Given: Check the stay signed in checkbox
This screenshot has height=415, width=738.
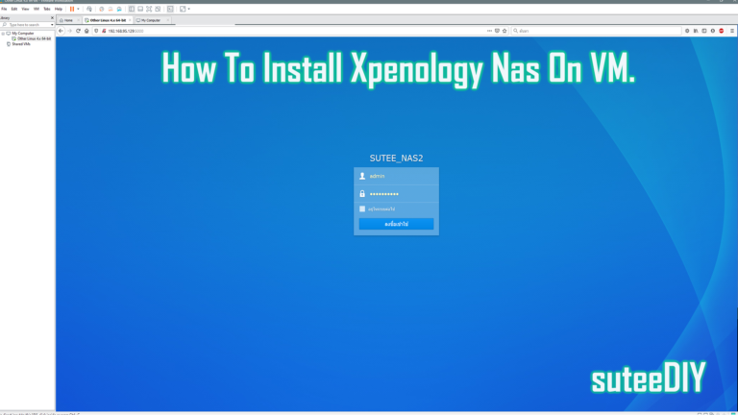Looking at the screenshot, I should pos(362,208).
